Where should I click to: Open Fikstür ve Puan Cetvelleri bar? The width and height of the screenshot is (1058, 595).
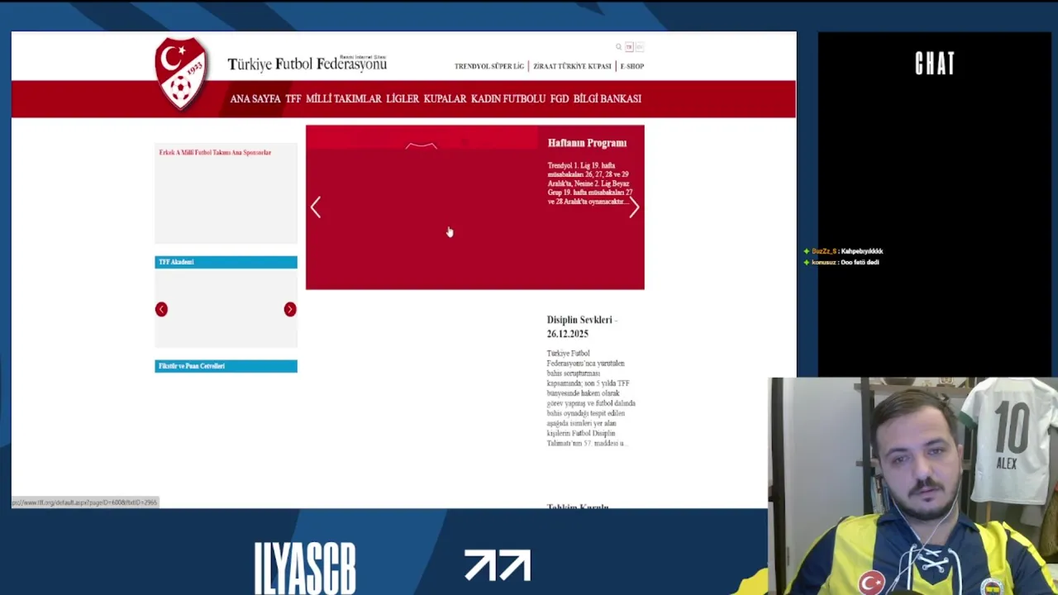[x=226, y=366]
